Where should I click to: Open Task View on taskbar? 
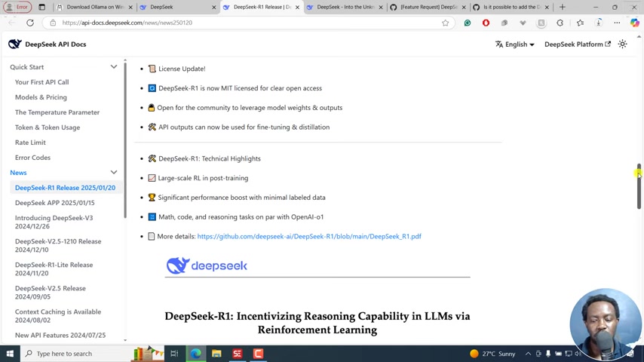(174, 354)
